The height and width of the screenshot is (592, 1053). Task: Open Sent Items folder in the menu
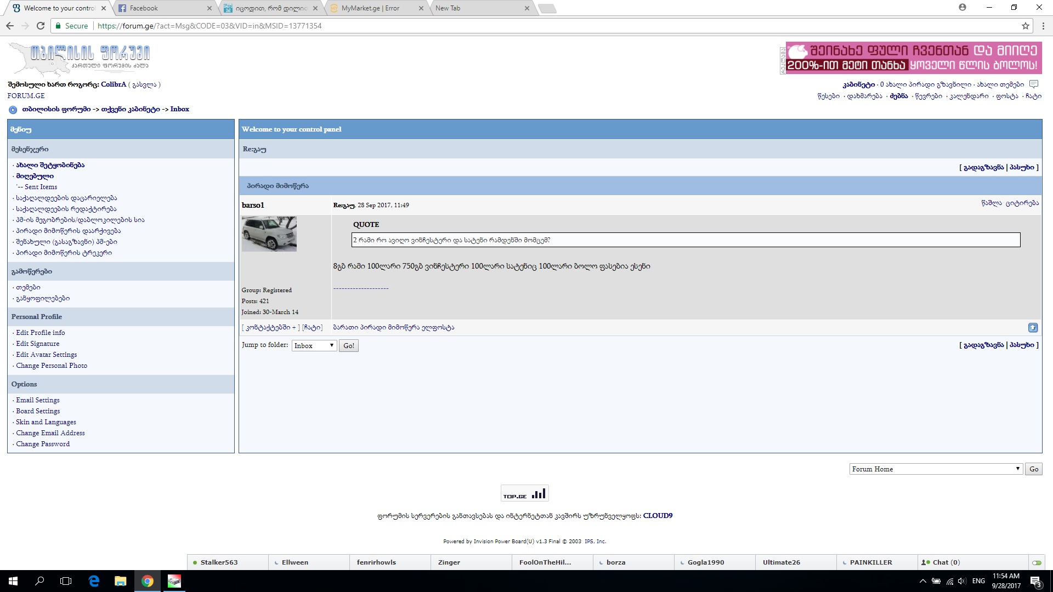click(x=41, y=187)
